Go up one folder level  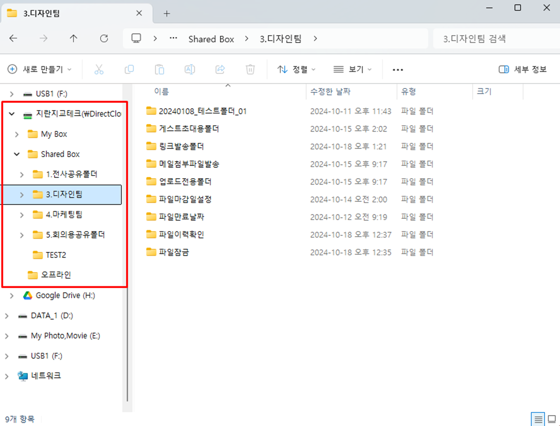point(73,38)
